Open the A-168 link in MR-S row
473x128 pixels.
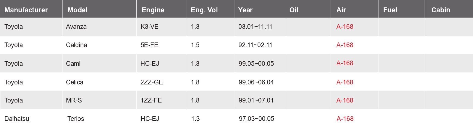[345, 100]
